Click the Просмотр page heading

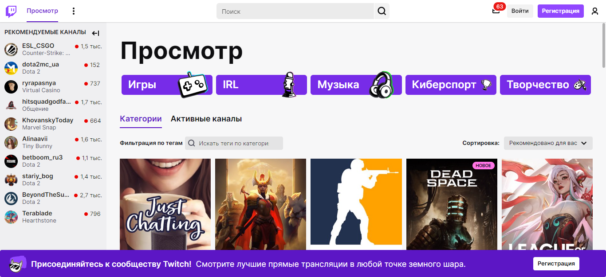pyautogui.click(x=181, y=51)
